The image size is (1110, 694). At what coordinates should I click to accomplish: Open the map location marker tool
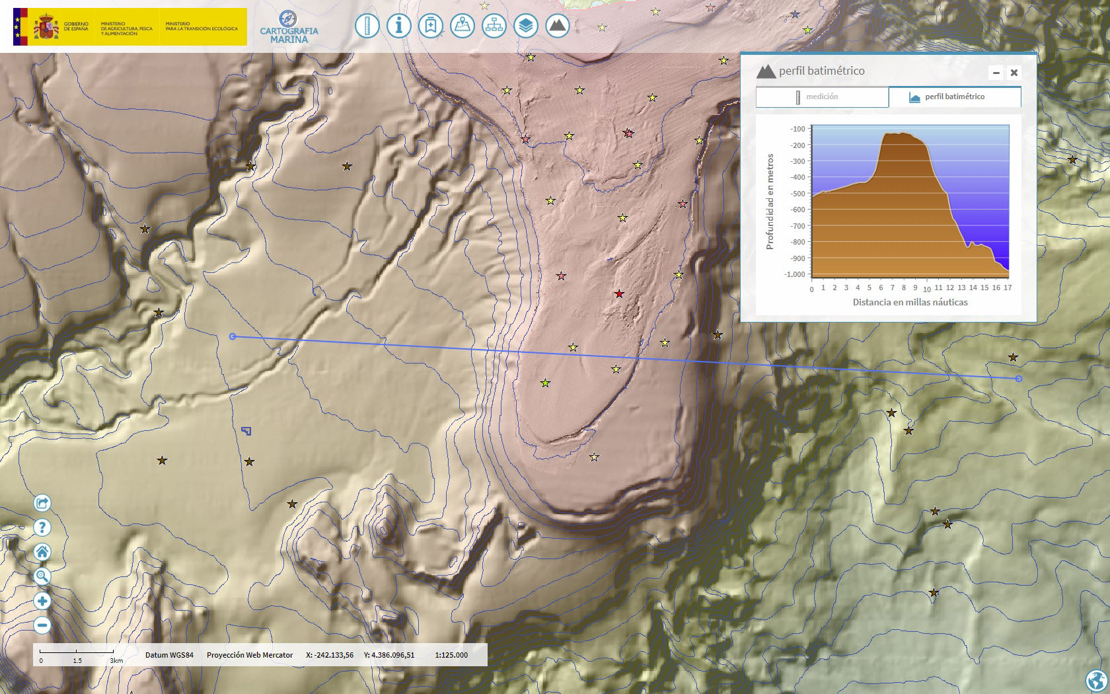[462, 26]
